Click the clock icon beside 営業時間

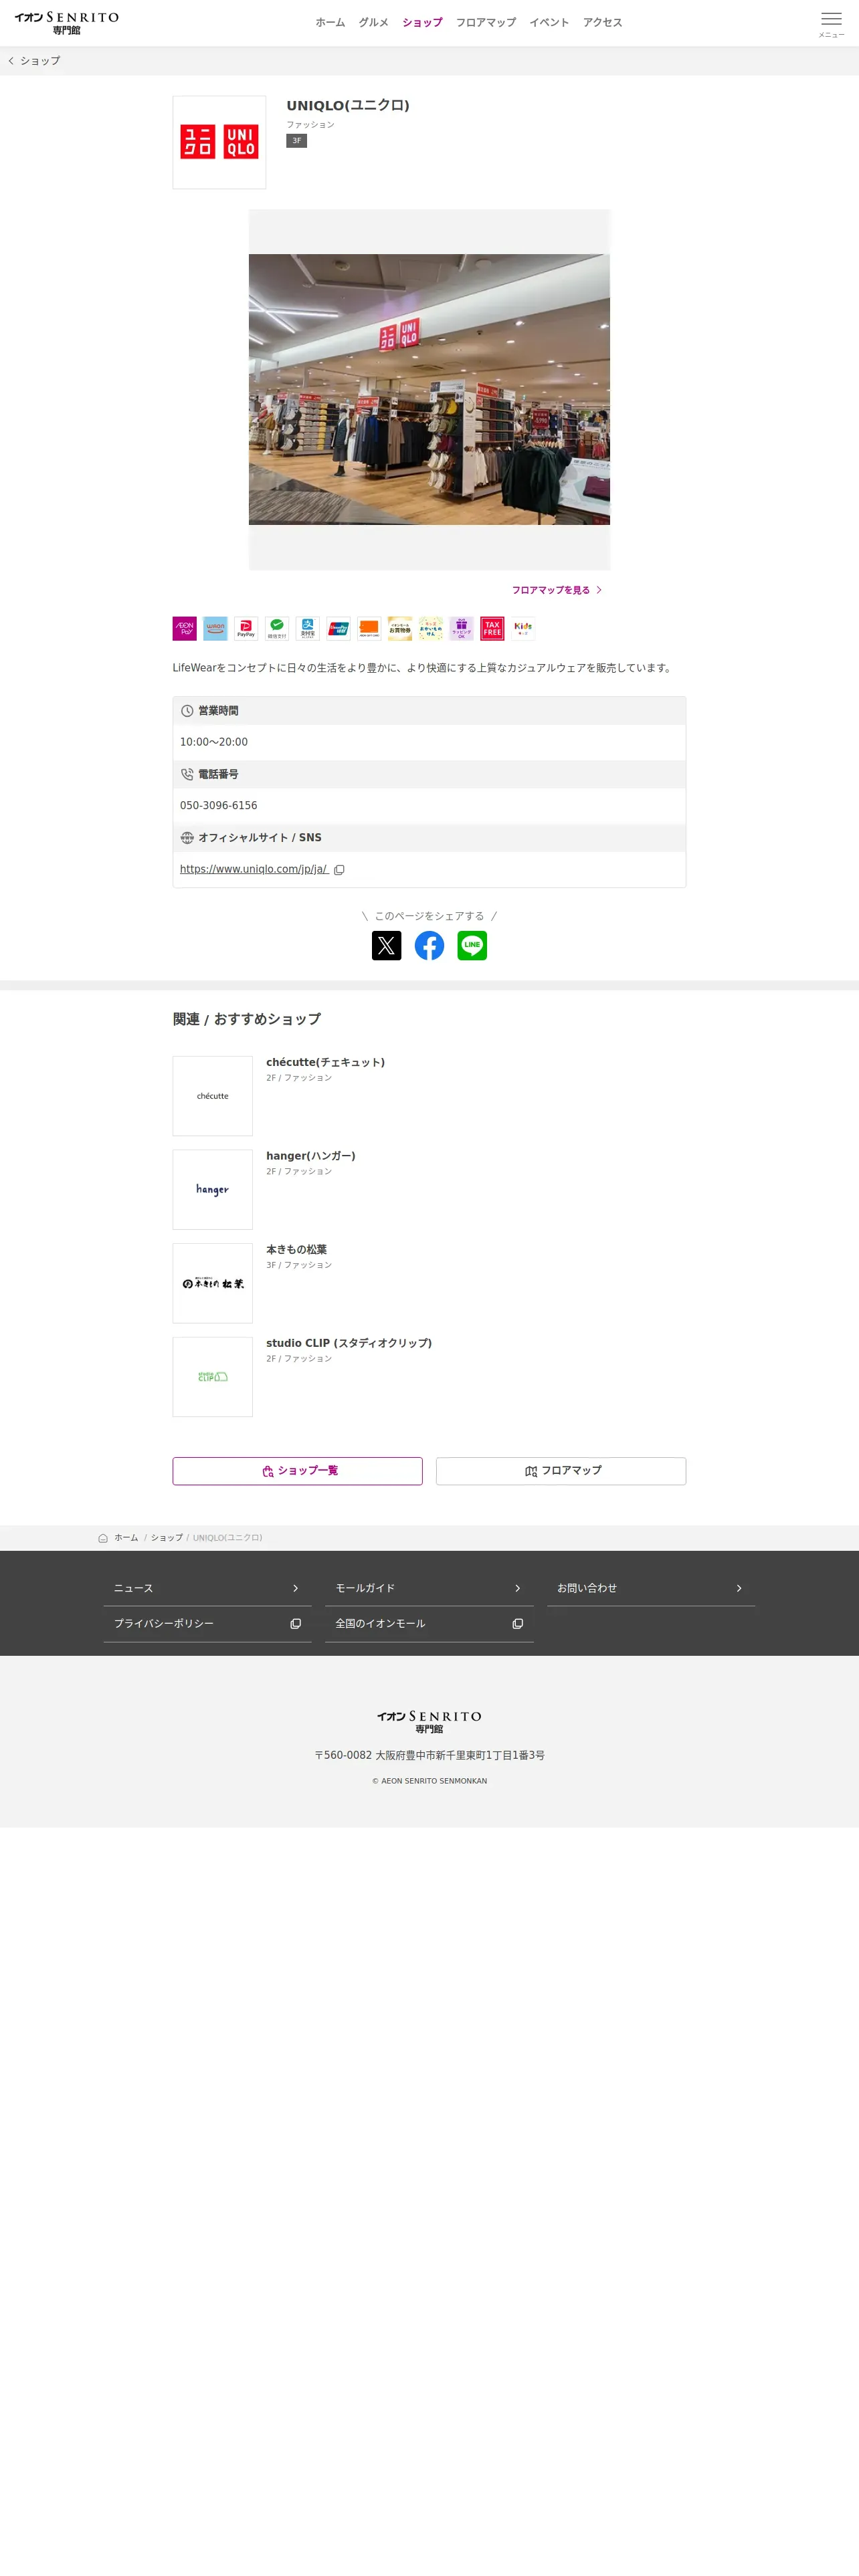pos(187,711)
